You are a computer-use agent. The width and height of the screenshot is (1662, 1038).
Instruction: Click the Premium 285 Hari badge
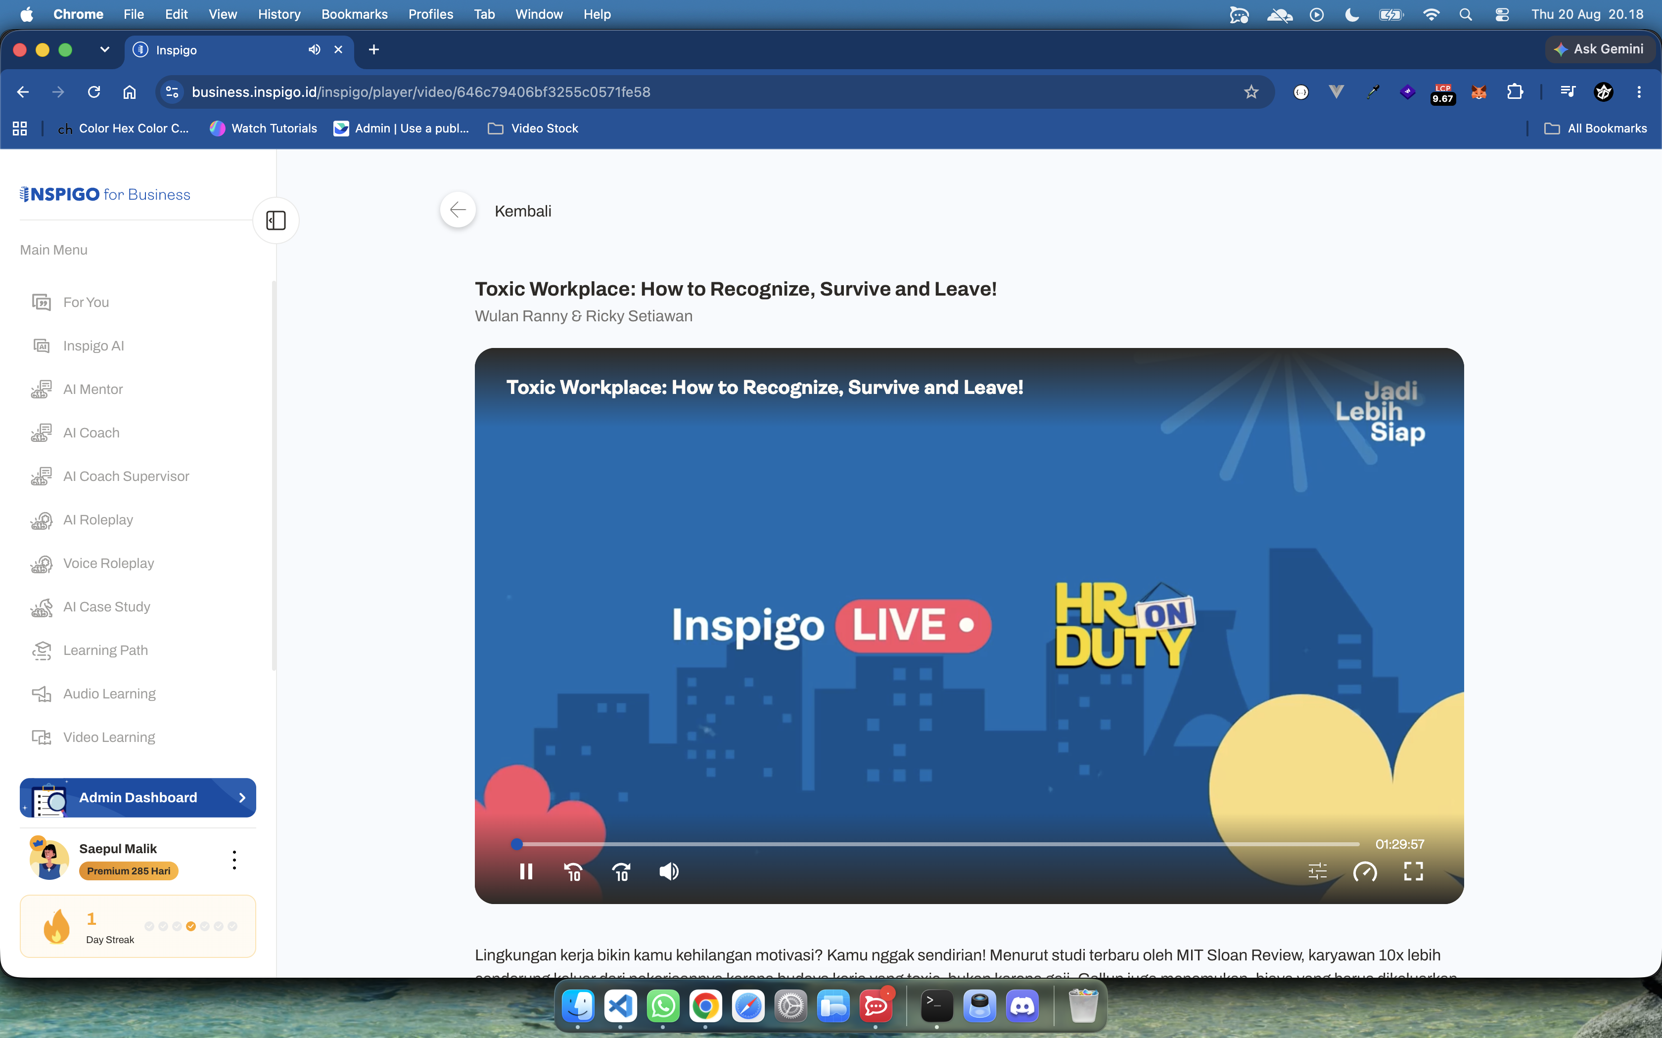pyautogui.click(x=129, y=870)
